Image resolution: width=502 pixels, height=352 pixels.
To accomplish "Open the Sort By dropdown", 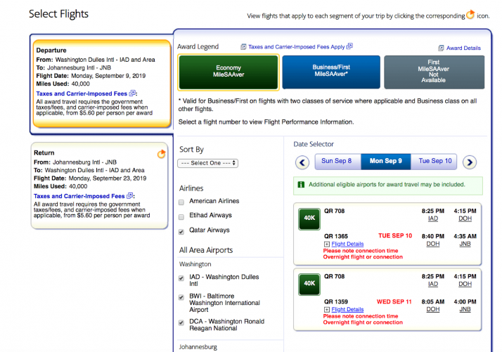I will 207,163.
